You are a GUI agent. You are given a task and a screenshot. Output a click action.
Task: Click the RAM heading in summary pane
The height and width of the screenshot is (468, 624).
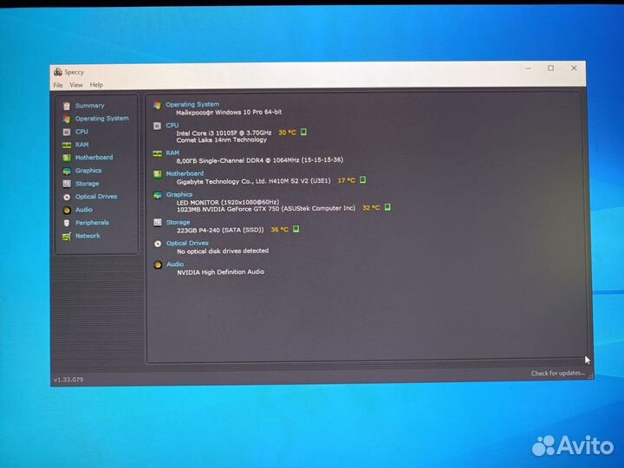coord(172,153)
